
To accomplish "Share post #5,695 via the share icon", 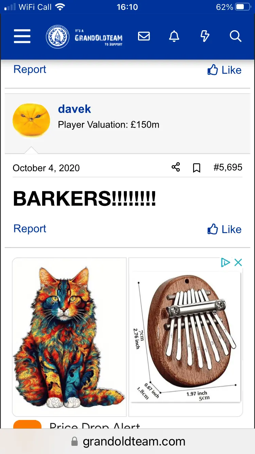I will click(x=176, y=167).
